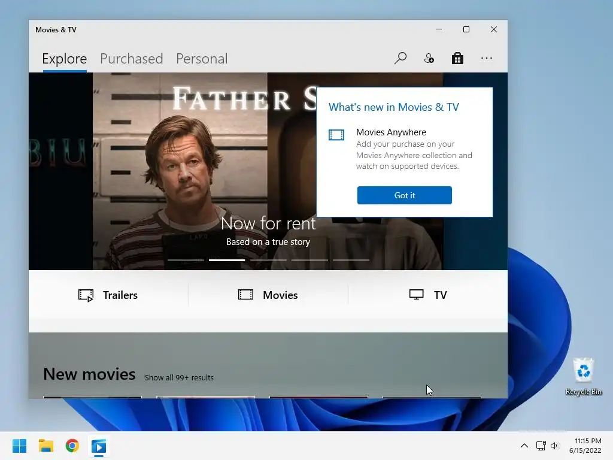This screenshot has width=613, height=460.
Task: Switch to the Purchased tab
Action: coord(131,59)
